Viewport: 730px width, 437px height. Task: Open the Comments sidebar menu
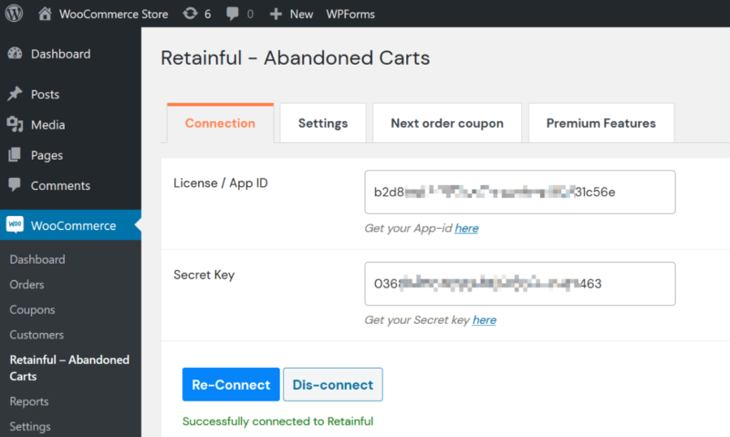tap(60, 186)
